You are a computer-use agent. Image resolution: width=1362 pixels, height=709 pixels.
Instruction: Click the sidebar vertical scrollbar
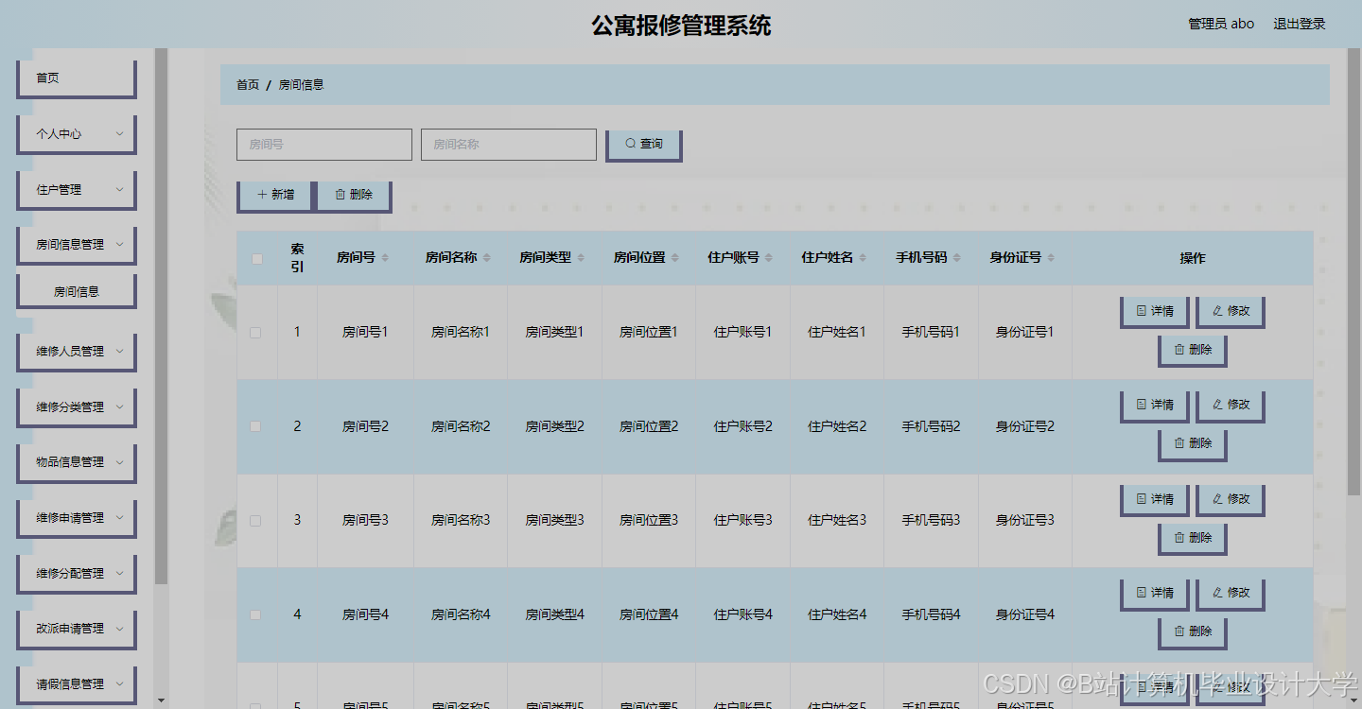161,317
